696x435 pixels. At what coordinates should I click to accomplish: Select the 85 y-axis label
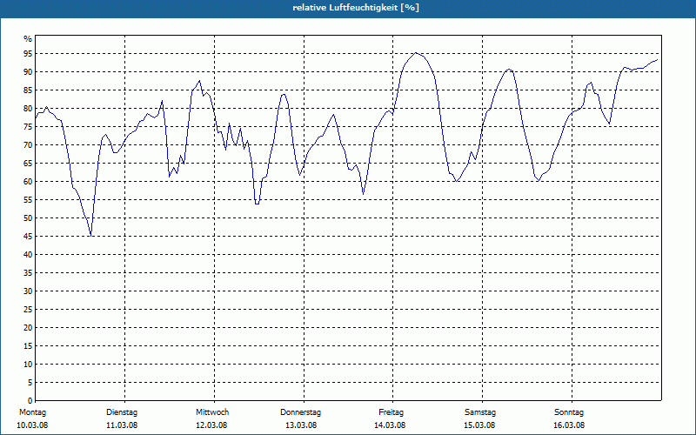[28, 90]
